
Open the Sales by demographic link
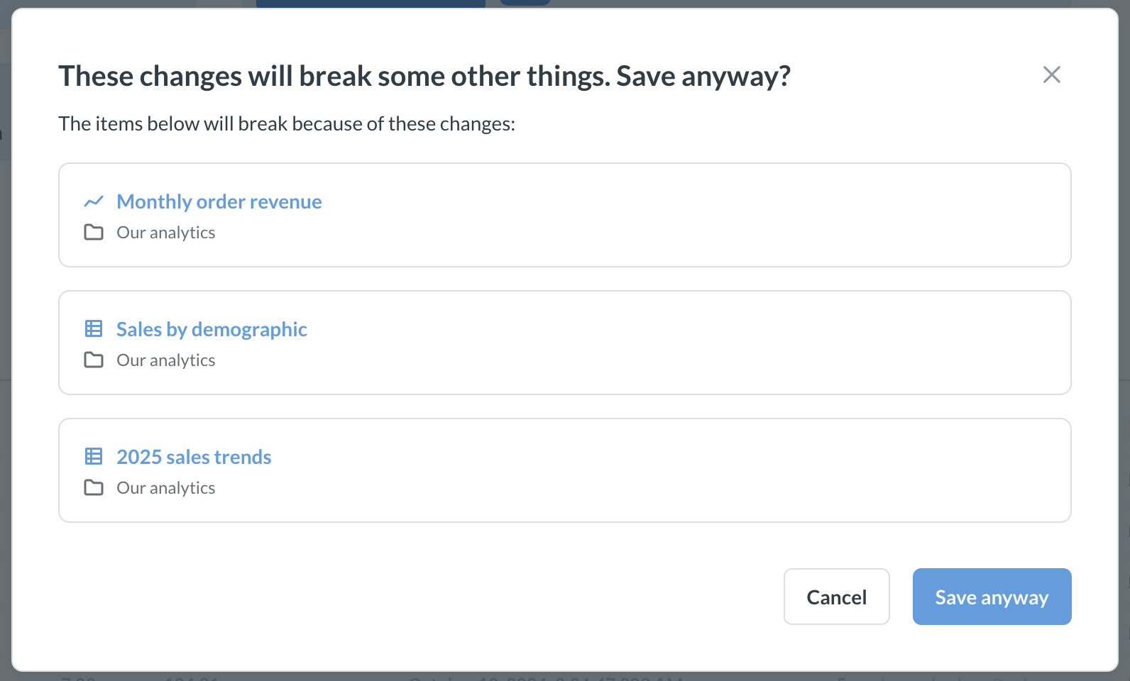click(212, 329)
